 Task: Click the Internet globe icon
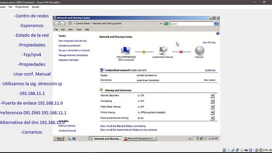pos(200,51)
